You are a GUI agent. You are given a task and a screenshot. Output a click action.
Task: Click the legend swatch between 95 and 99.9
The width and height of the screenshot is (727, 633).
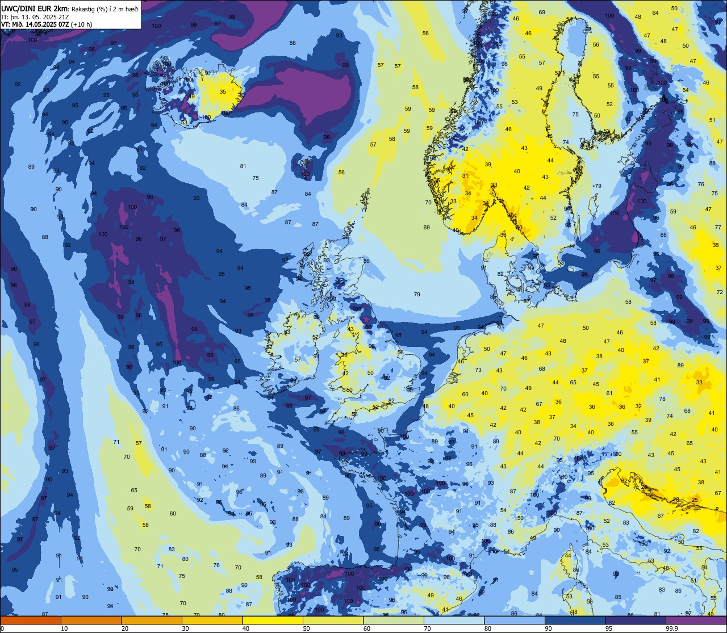point(636,621)
